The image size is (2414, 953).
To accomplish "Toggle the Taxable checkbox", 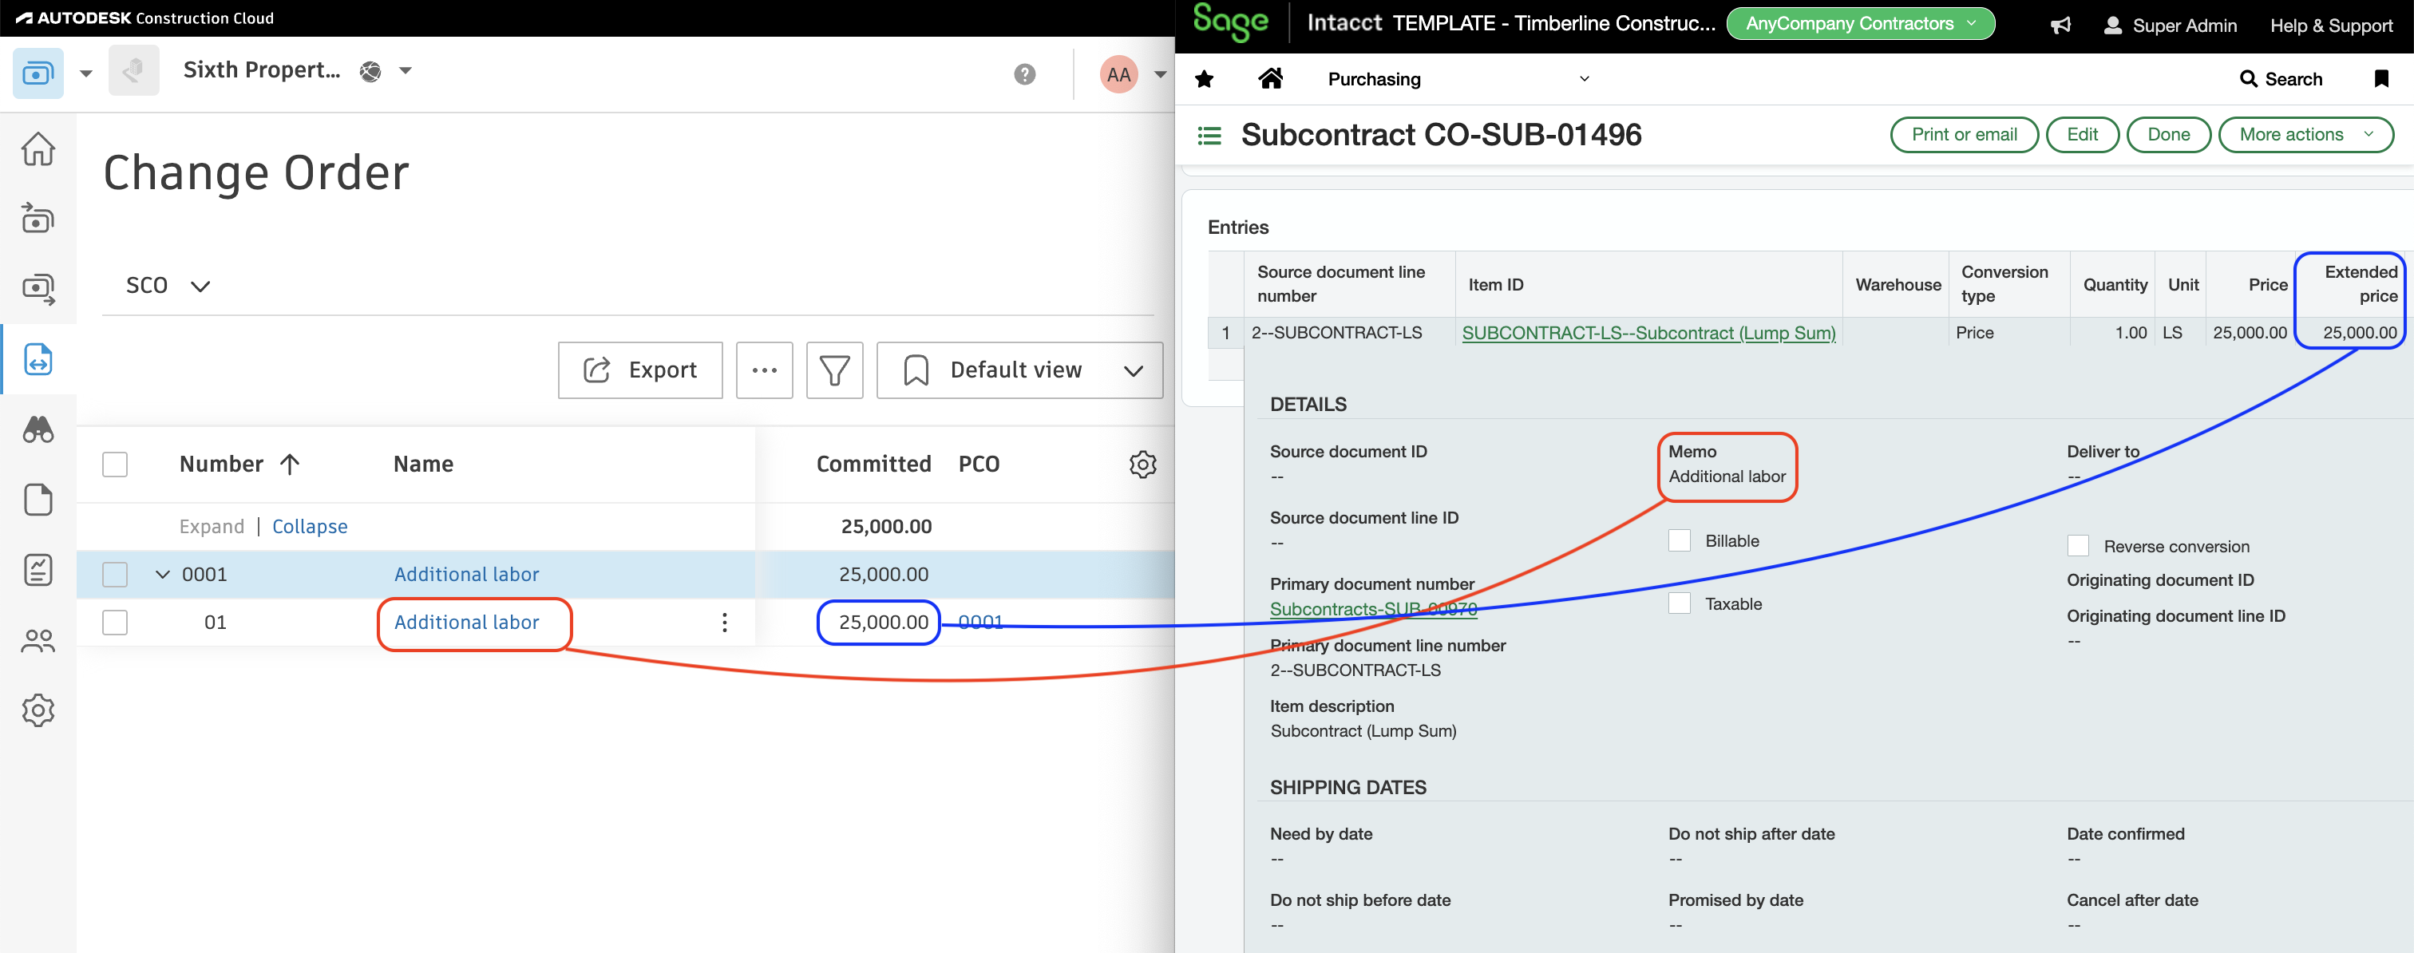I will [x=1678, y=603].
